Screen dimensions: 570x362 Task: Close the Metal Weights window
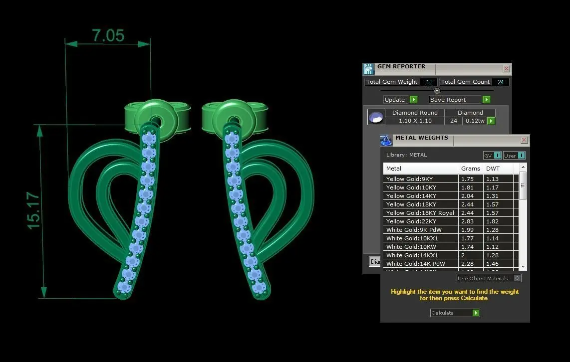[x=524, y=140]
